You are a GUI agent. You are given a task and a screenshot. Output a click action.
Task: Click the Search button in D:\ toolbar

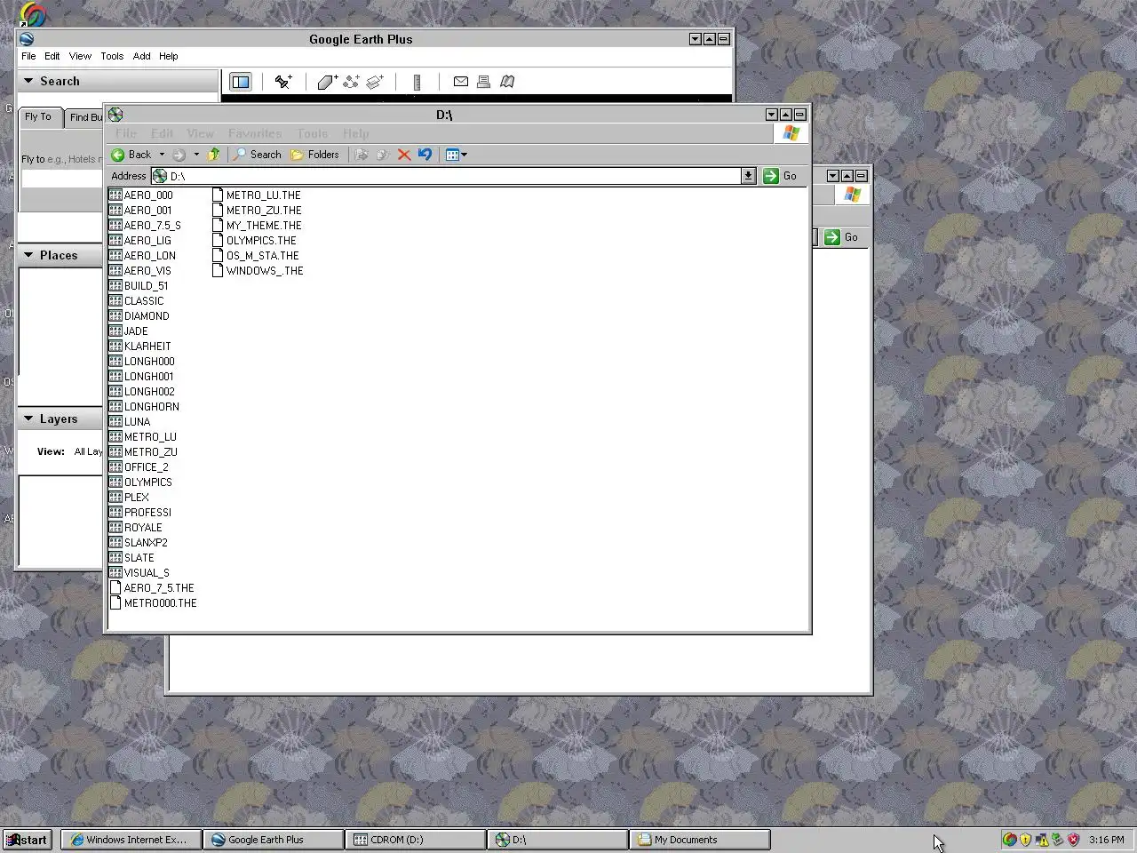point(258,155)
